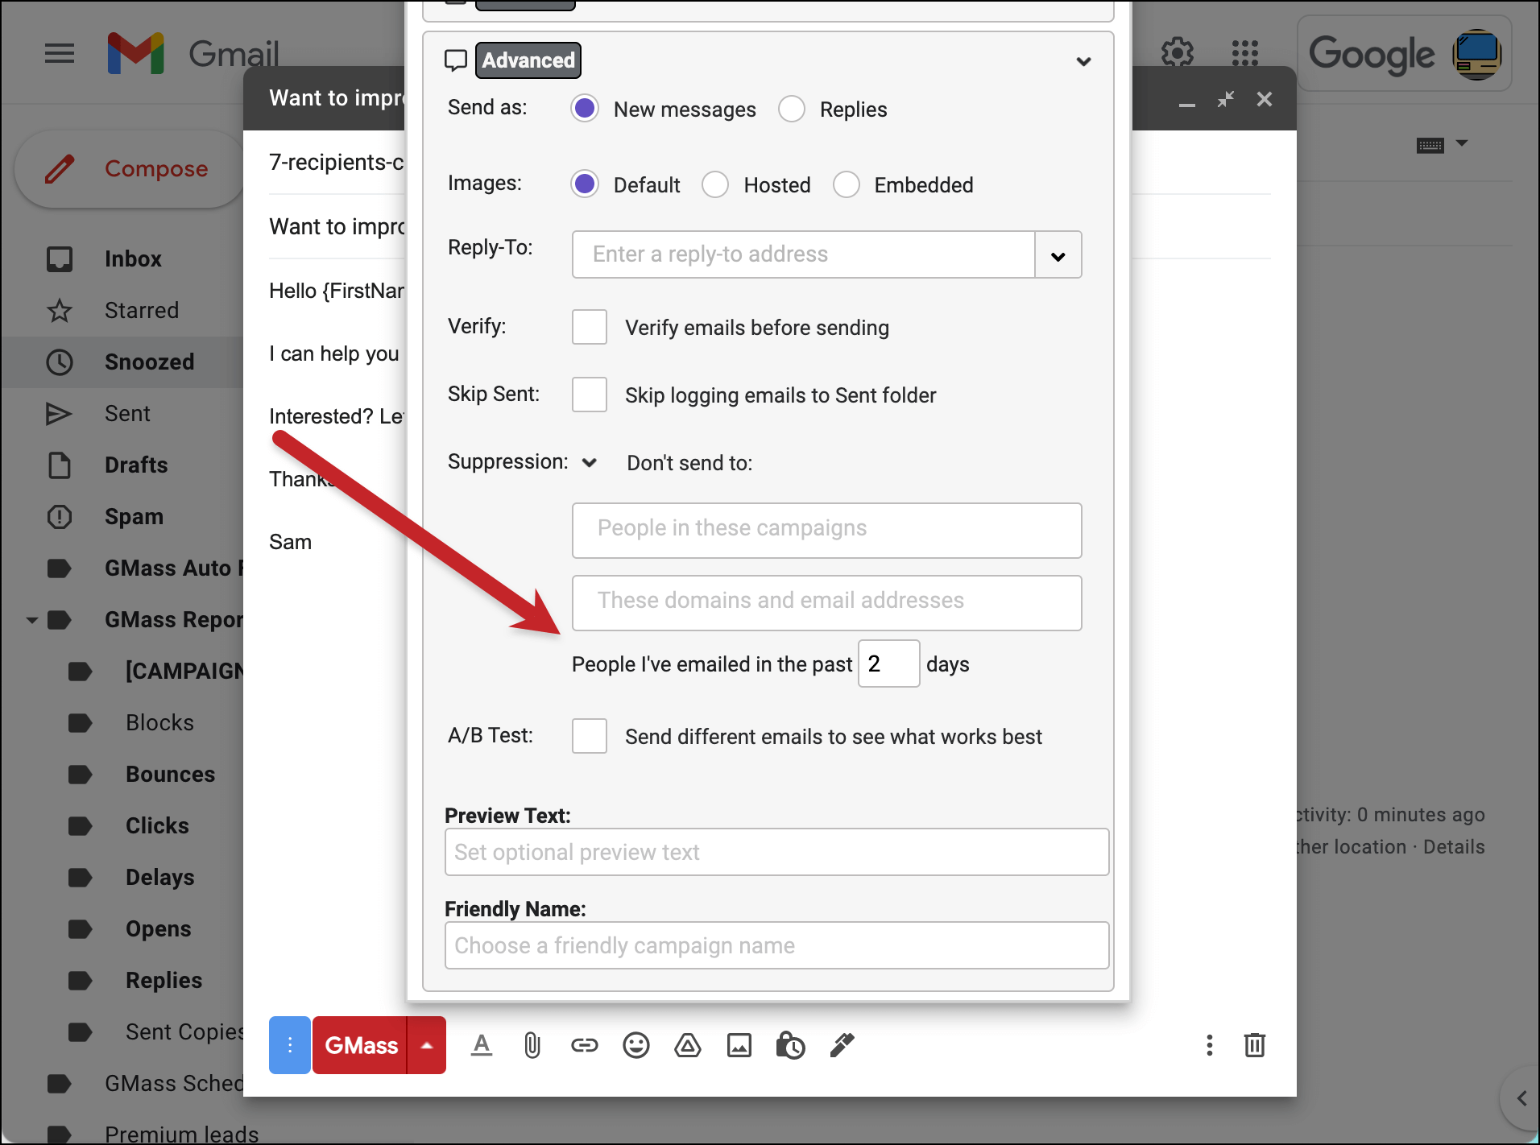The width and height of the screenshot is (1540, 1145).
Task: Click the input tools keyboard icon
Action: tap(1430, 146)
